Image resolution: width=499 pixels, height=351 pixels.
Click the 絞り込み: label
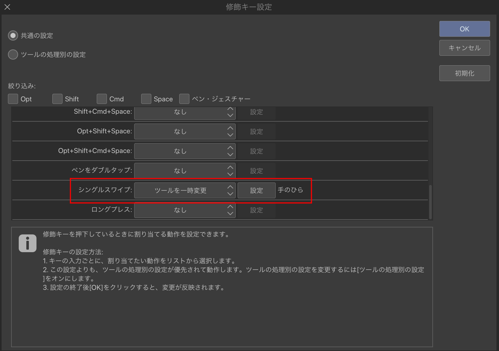pos(22,86)
